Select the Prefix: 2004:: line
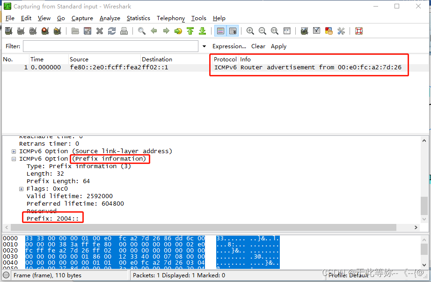Viewport: 431px width, 282px height. 52,219
